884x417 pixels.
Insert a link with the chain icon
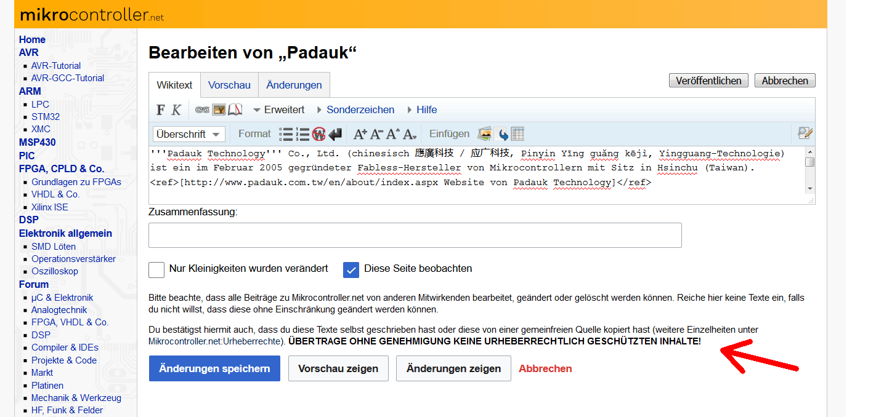pyautogui.click(x=202, y=109)
